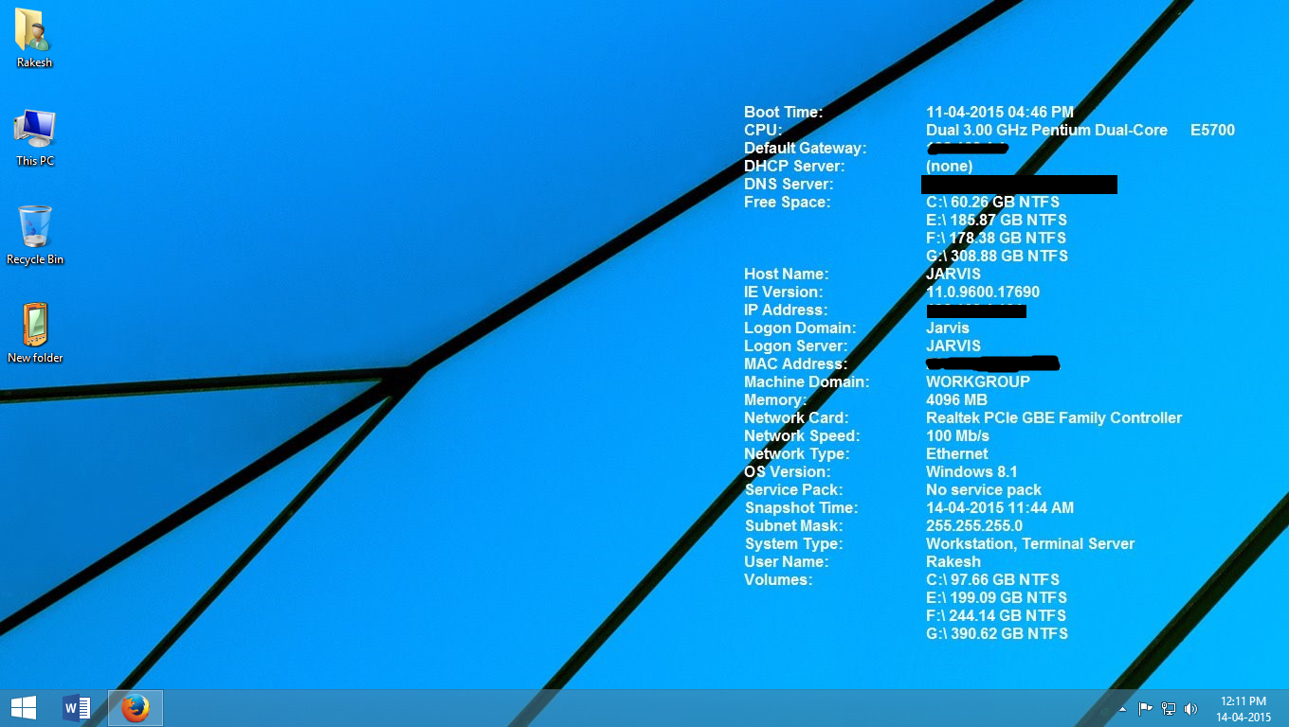
Task: View network status from the tray icon
Action: [x=1168, y=708]
